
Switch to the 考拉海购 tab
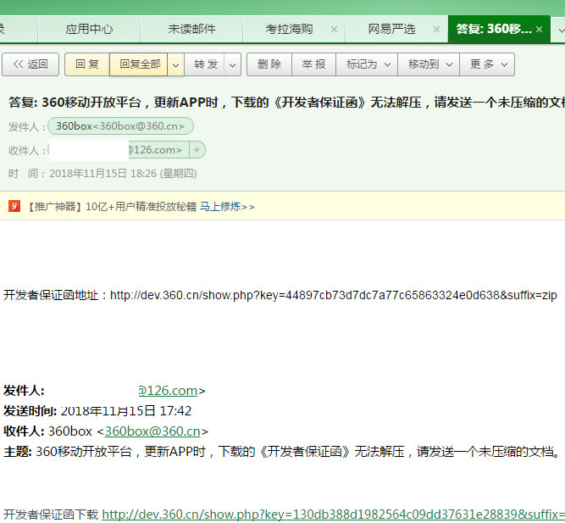[x=289, y=29]
